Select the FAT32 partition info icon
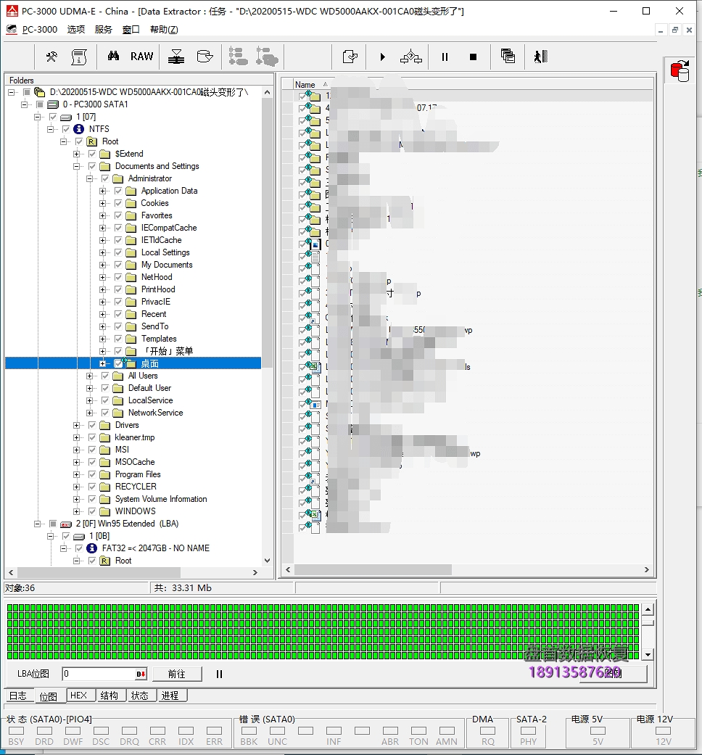Viewport: 702px width, 755px height. click(91, 548)
